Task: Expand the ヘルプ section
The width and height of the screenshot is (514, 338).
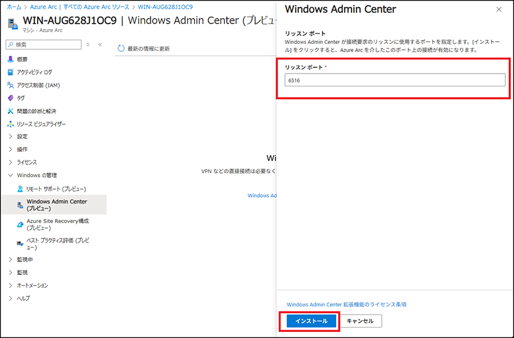Action: [x=11, y=298]
